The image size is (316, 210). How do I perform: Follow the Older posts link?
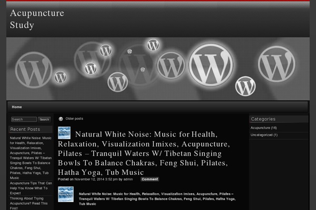[x=74, y=119]
